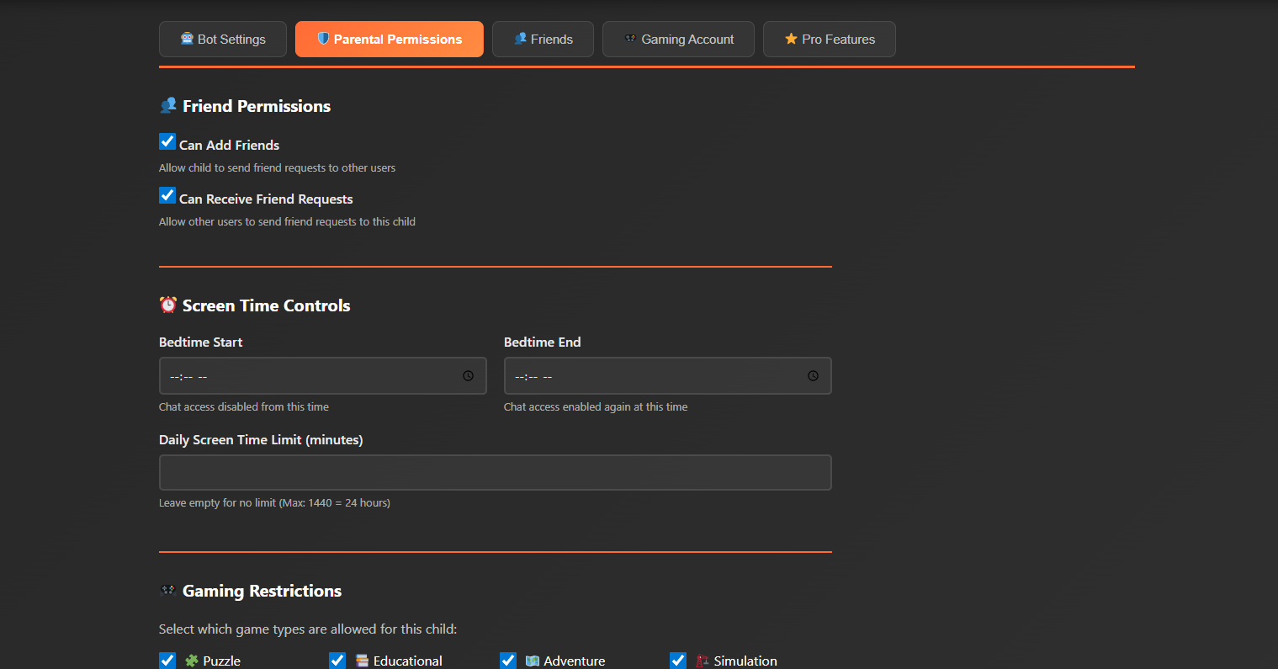Click the alarm clock icon by Screen Time Controls
Screen dimensions: 1278x669
point(168,305)
